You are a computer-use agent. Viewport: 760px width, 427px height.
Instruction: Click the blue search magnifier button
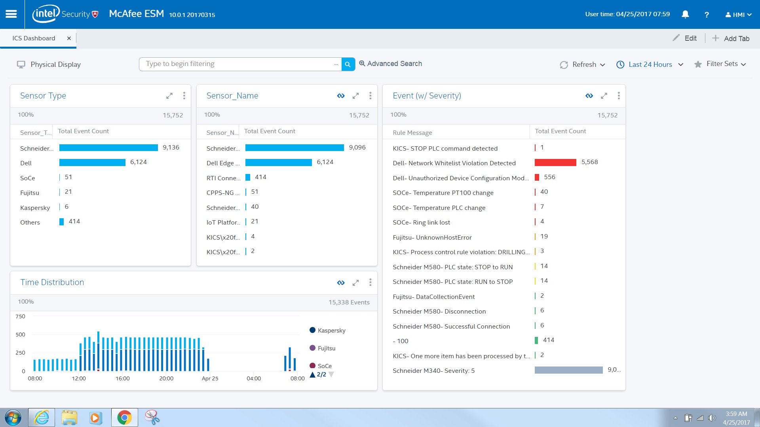pos(348,64)
